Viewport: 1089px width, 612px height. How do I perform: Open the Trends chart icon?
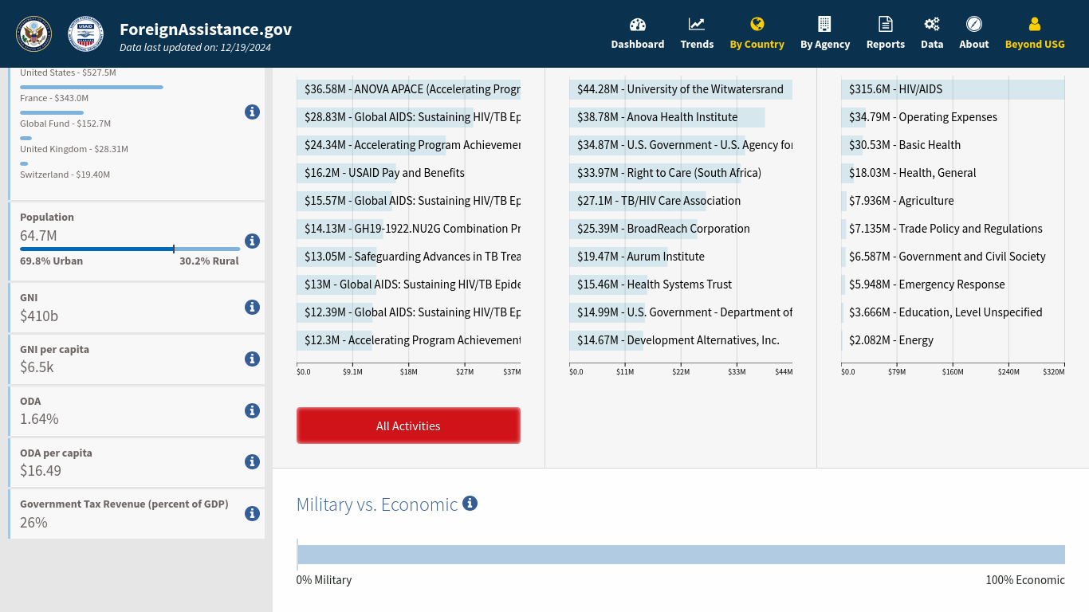click(x=697, y=24)
